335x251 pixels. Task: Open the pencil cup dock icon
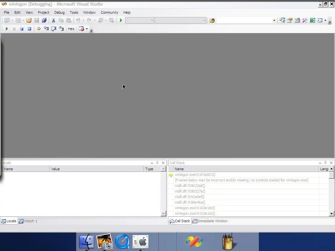click(x=228, y=242)
